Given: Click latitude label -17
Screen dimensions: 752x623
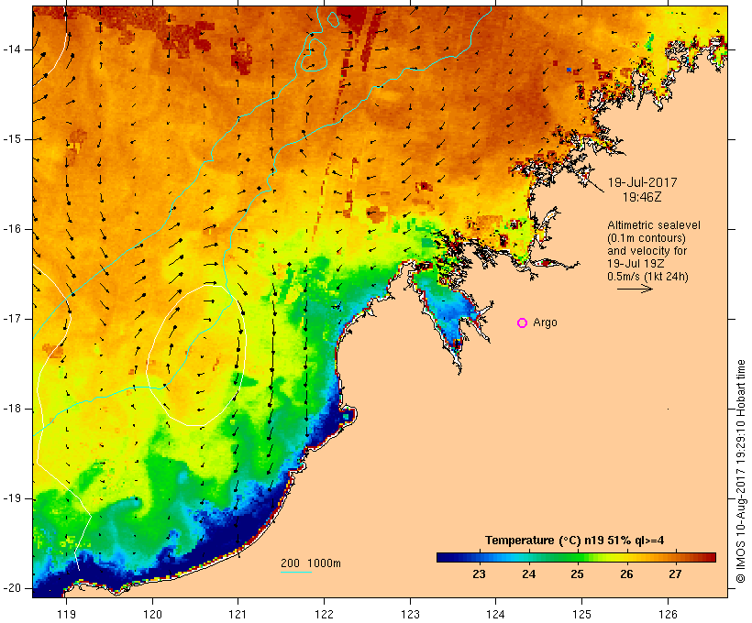Looking at the screenshot, I should coord(11,319).
